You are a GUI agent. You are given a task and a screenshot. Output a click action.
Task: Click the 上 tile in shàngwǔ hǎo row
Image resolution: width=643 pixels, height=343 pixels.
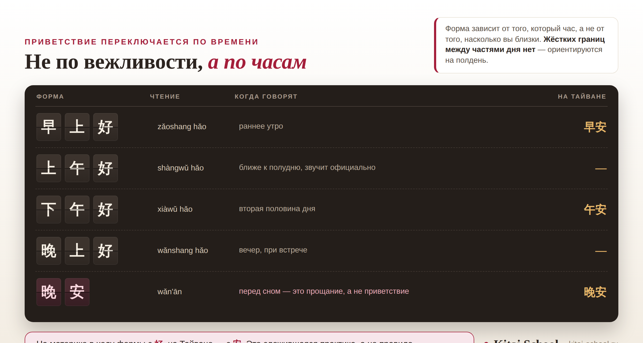[49, 168]
